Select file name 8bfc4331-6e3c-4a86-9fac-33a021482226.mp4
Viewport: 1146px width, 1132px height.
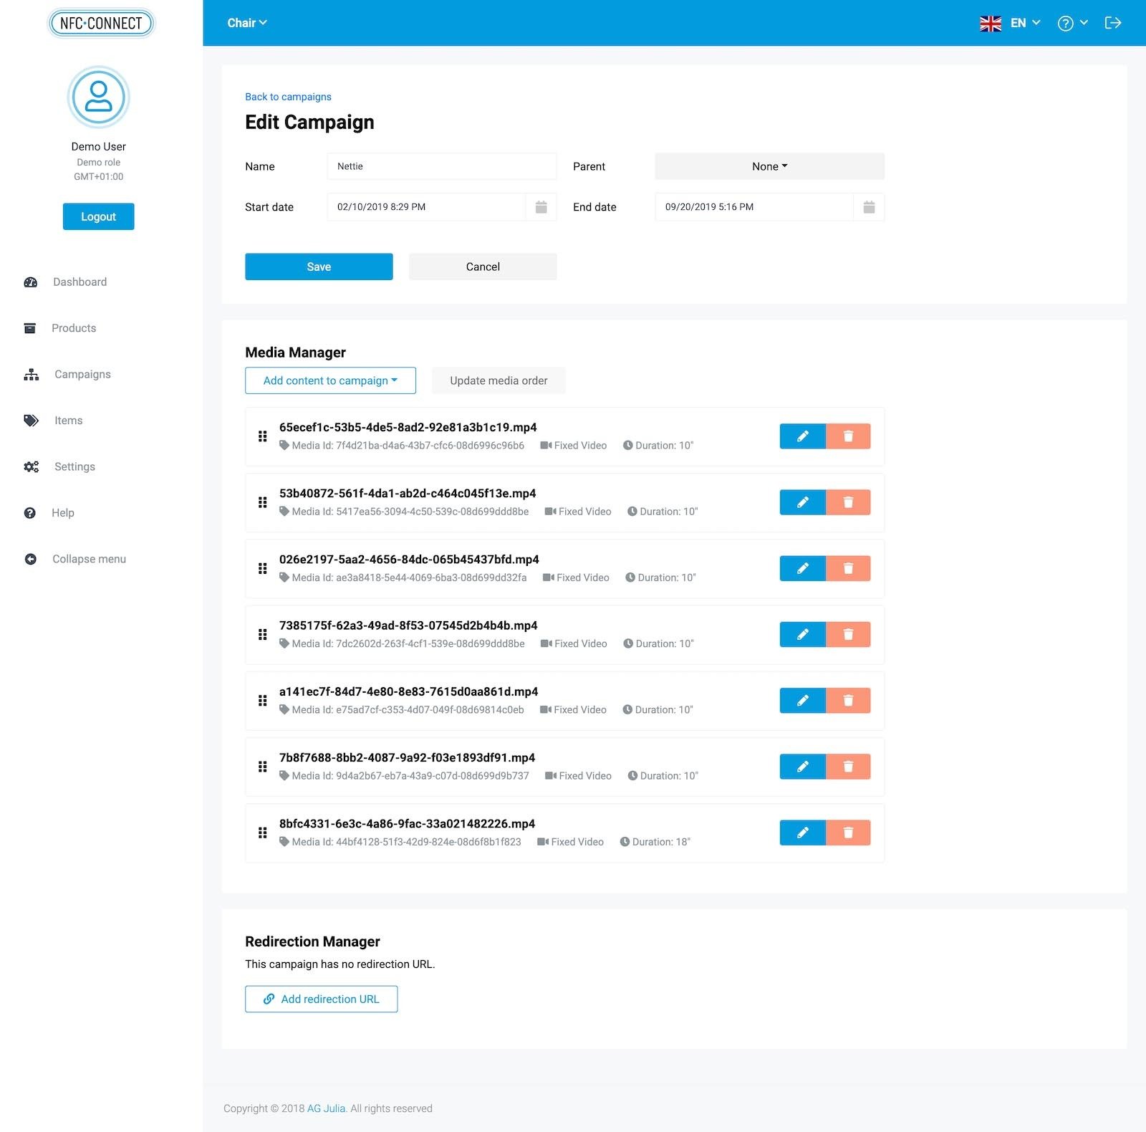coord(407,824)
